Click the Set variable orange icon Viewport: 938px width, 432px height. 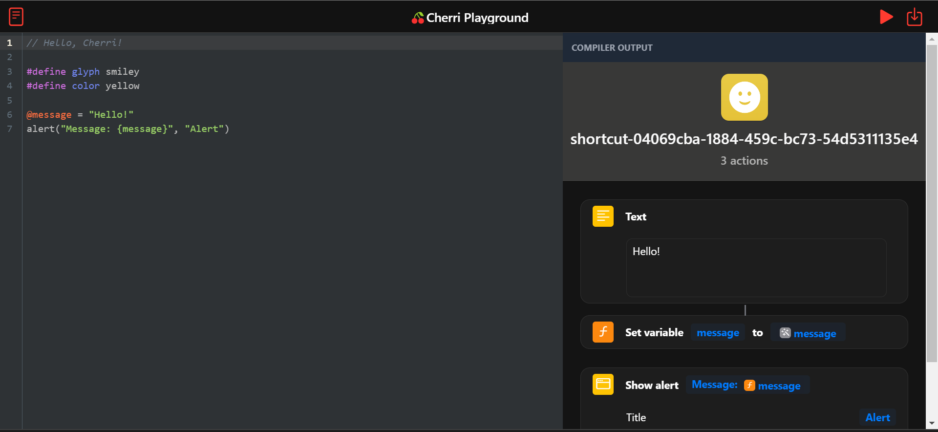[x=603, y=332]
